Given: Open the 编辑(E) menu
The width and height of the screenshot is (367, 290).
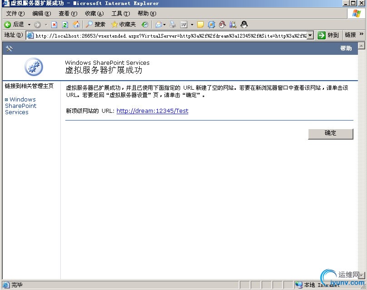Looking at the screenshot, I should 42,14.
